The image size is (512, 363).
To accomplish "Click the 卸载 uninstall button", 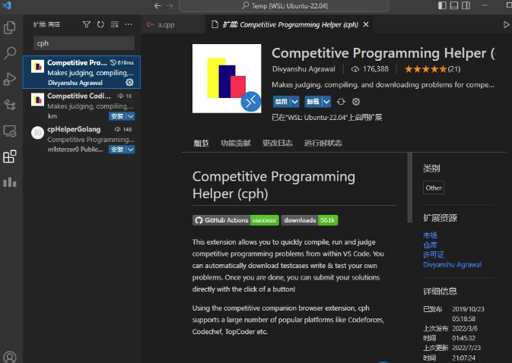I will (x=313, y=102).
